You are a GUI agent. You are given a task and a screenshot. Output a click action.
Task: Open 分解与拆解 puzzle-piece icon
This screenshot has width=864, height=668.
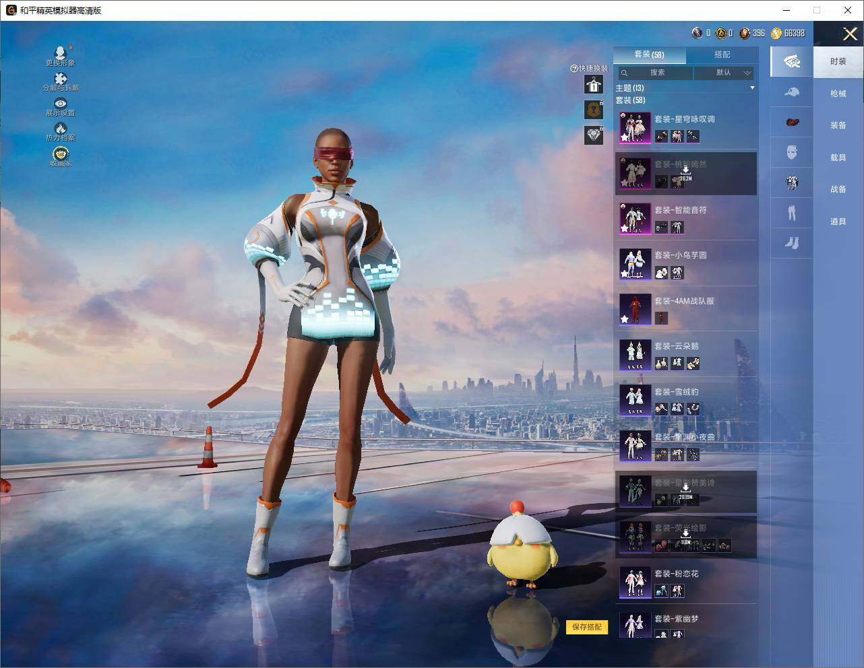(61, 81)
